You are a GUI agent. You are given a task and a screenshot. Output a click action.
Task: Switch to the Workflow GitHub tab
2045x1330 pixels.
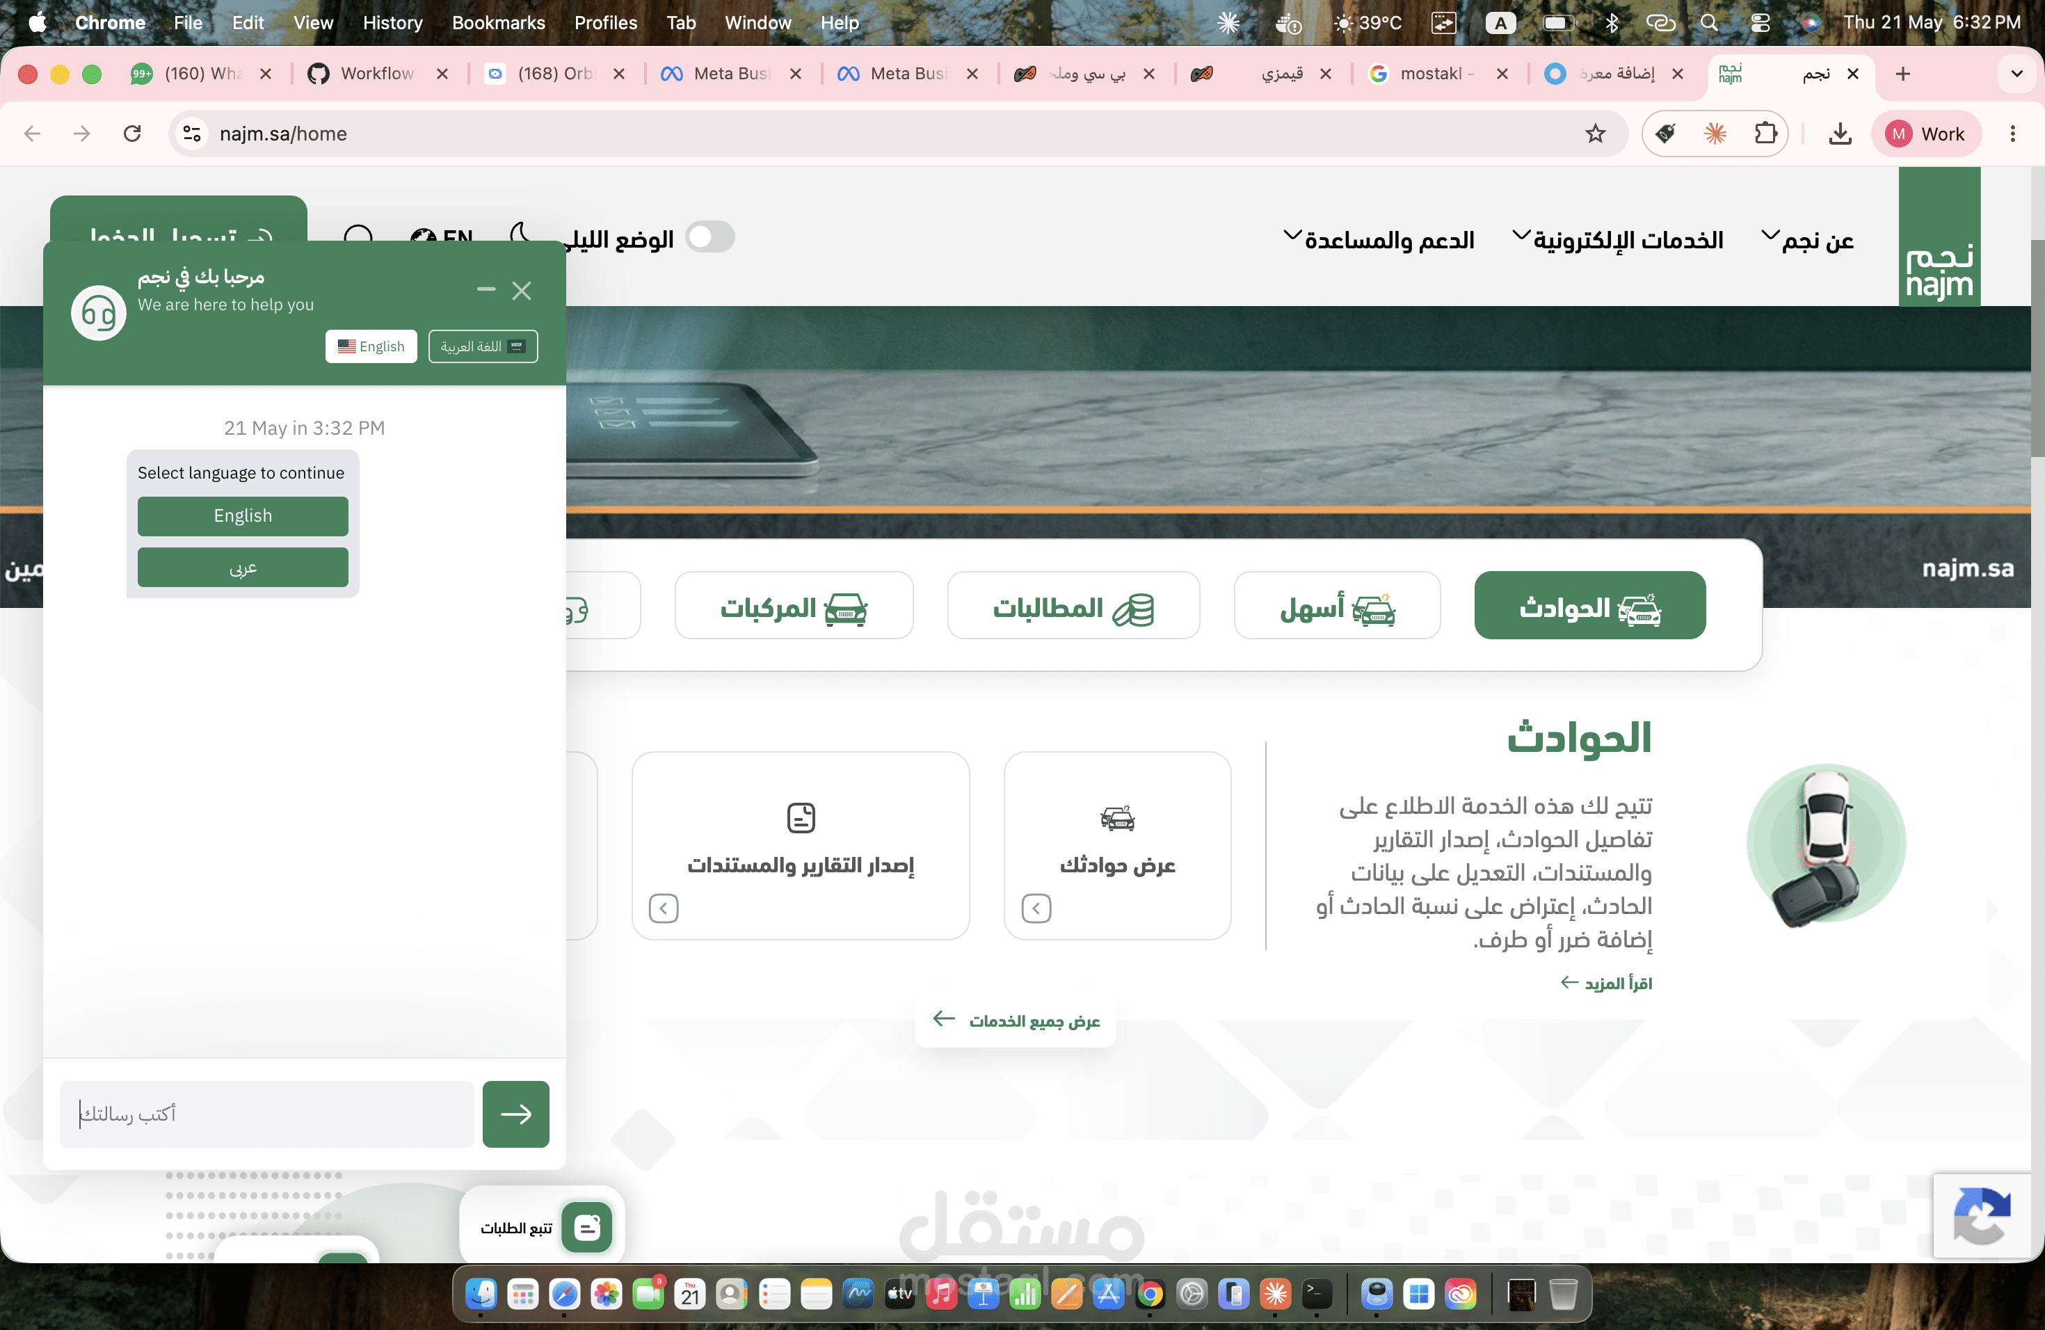click(x=378, y=74)
